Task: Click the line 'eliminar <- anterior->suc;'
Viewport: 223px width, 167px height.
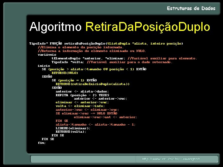Action: (82, 102)
